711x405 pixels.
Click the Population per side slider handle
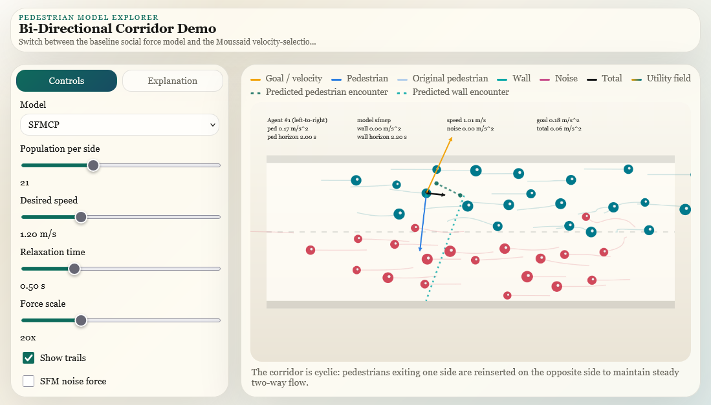pos(93,165)
